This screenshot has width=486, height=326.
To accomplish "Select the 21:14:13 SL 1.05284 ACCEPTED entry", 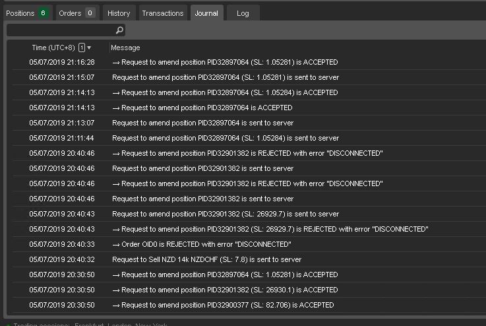I will click(249, 93).
